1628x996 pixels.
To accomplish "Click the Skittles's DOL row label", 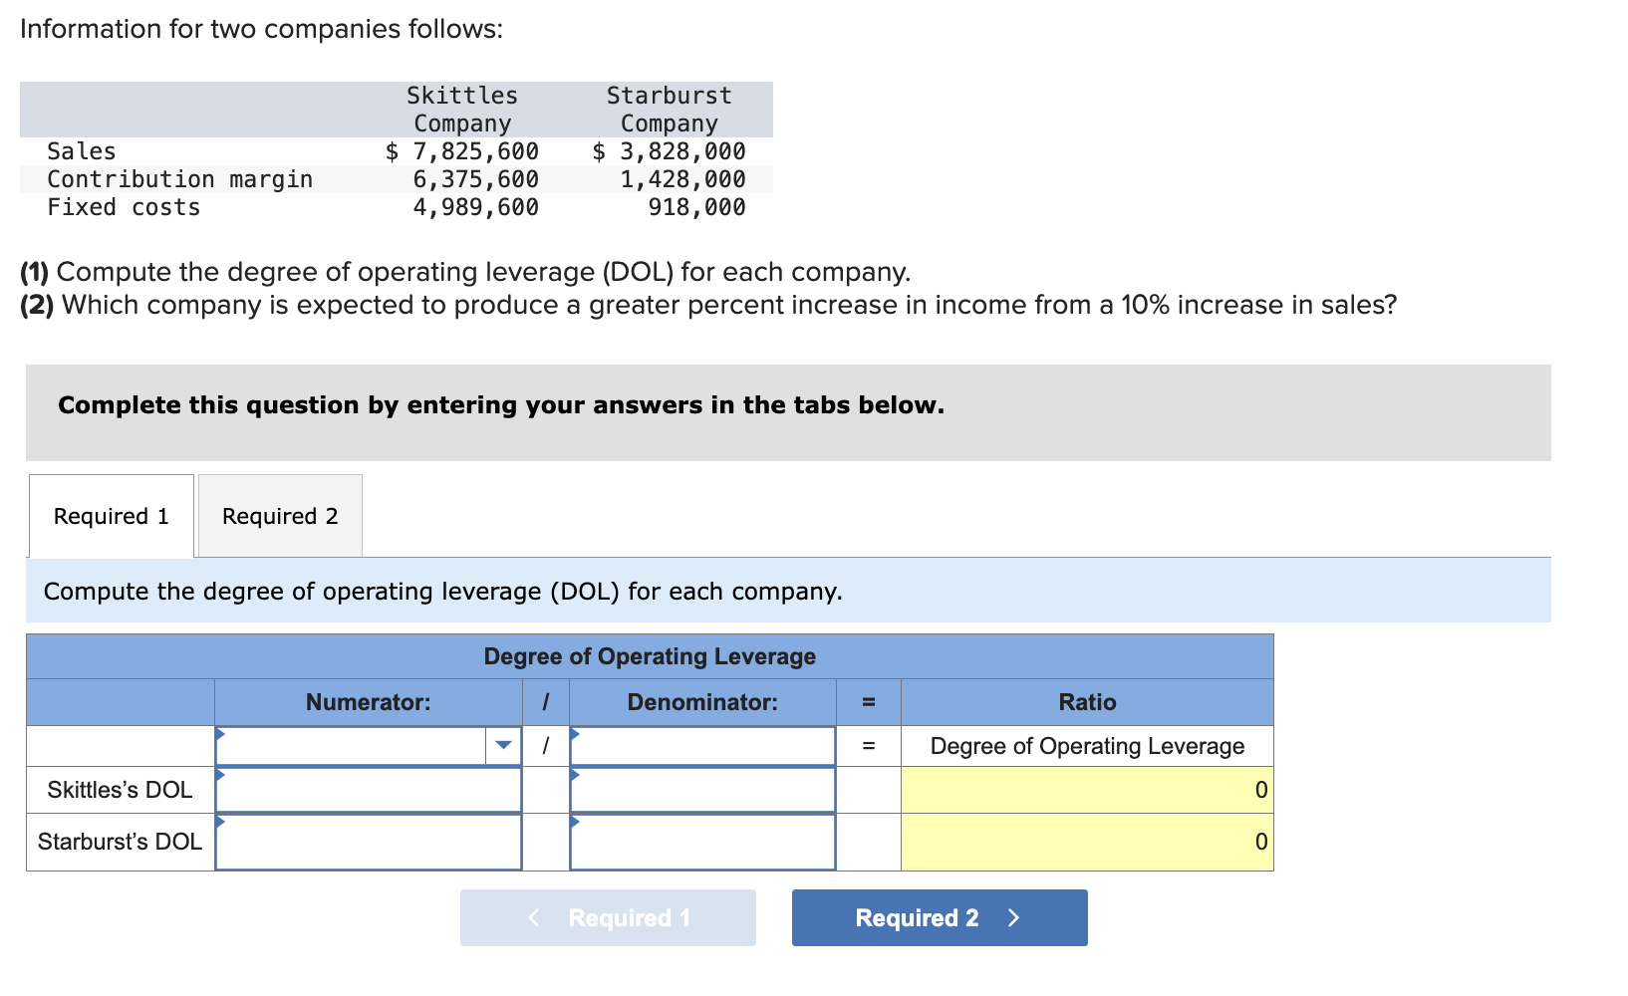I will (x=119, y=790).
